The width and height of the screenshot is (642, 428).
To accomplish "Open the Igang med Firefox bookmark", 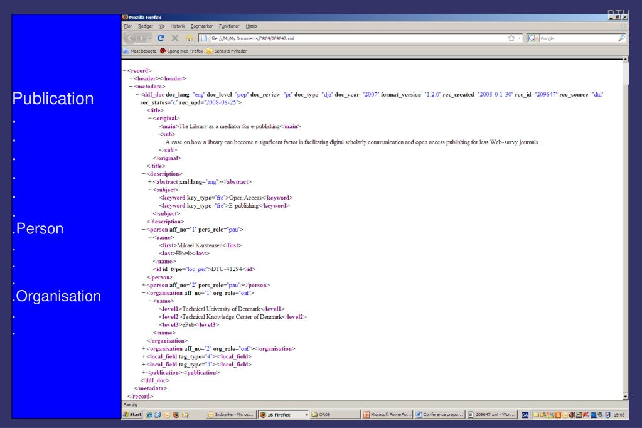I will pos(181,51).
